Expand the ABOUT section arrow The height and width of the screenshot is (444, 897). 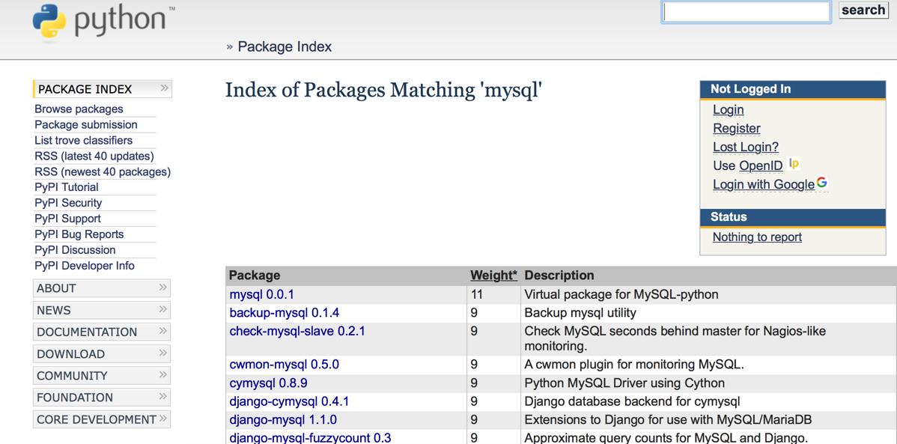pos(164,288)
